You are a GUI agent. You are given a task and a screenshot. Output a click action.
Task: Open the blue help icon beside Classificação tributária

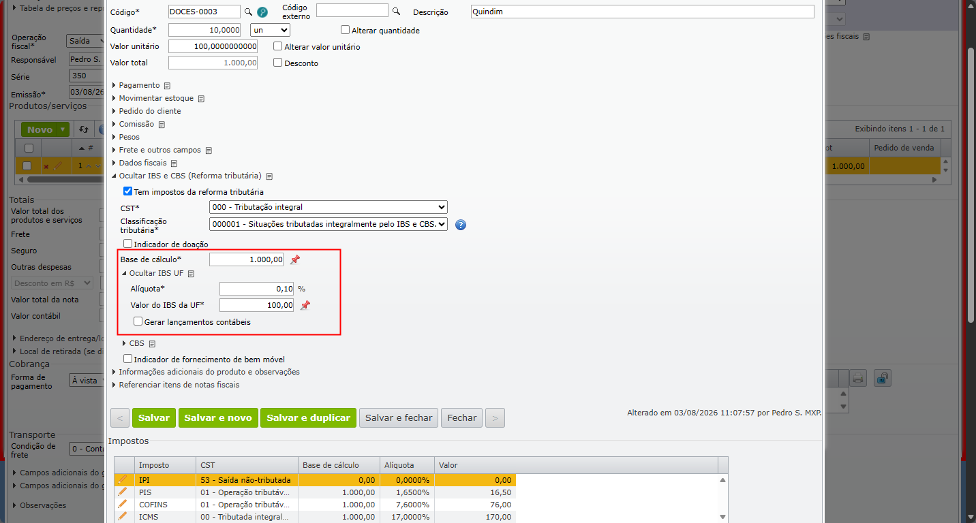[x=460, y=225]
